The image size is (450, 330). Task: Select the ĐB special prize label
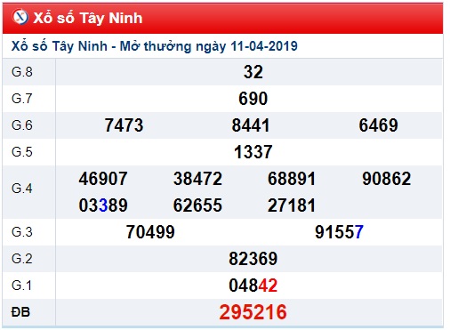coord(20,312)
